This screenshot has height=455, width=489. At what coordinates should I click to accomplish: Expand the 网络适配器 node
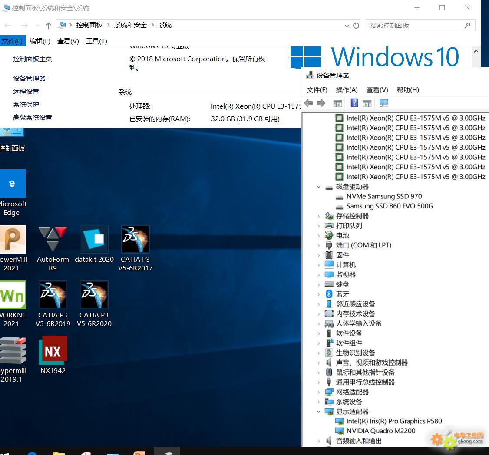[x=318, y=392]
